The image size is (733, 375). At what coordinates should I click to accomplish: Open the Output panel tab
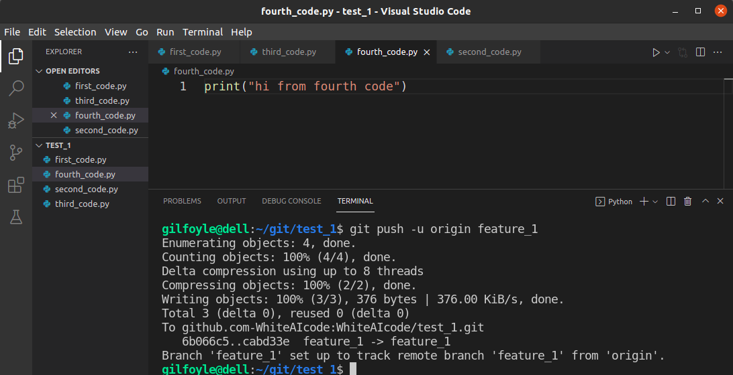(232, 201)
